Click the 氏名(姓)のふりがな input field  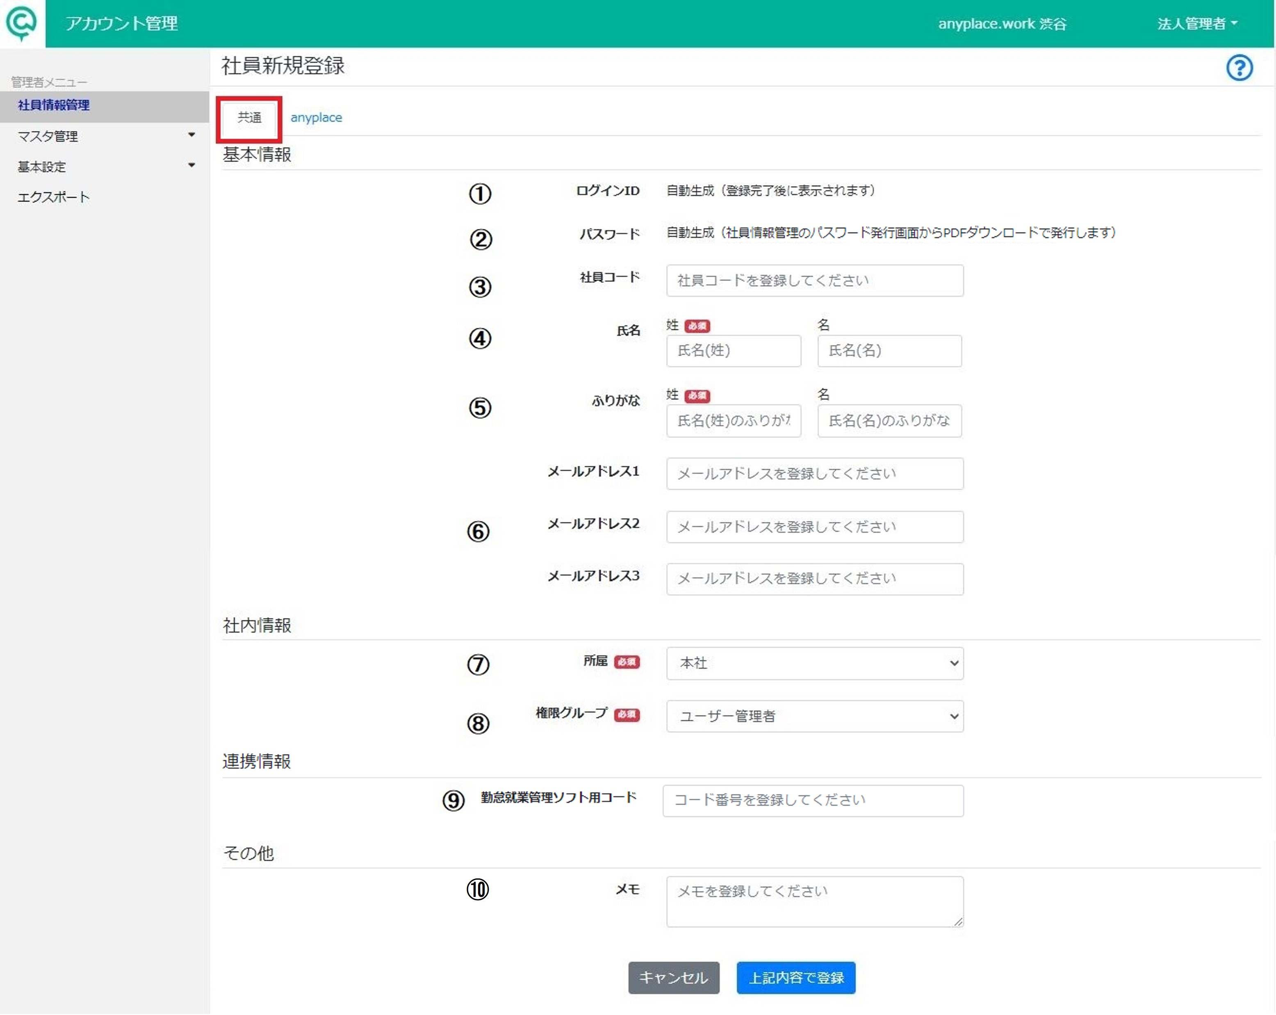tap(733, 421)
